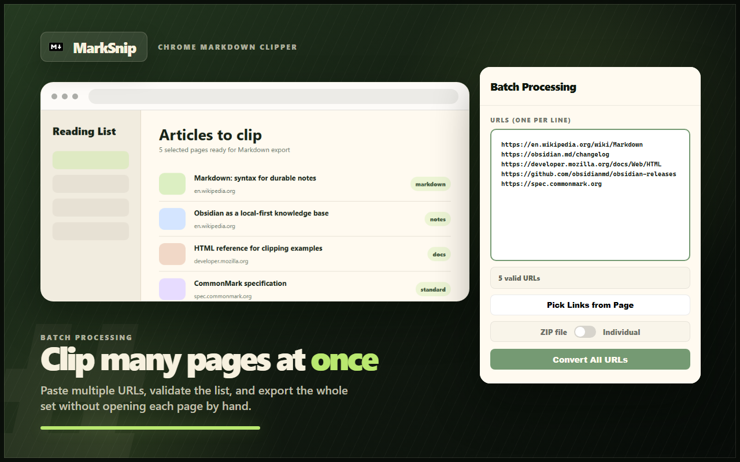Click "spec.commonmark.org" source under CommonMark specification
The image size is (740, 462).
pos(223,296)
